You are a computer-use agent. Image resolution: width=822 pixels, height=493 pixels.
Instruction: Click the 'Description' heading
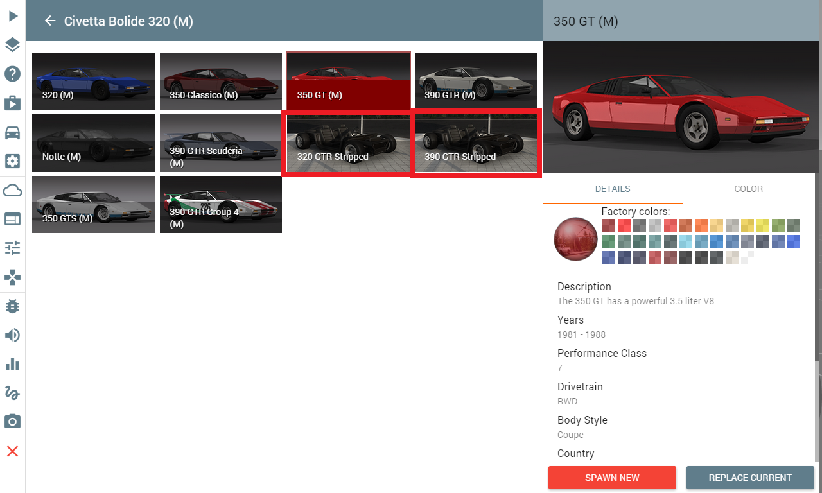point(584,286)
